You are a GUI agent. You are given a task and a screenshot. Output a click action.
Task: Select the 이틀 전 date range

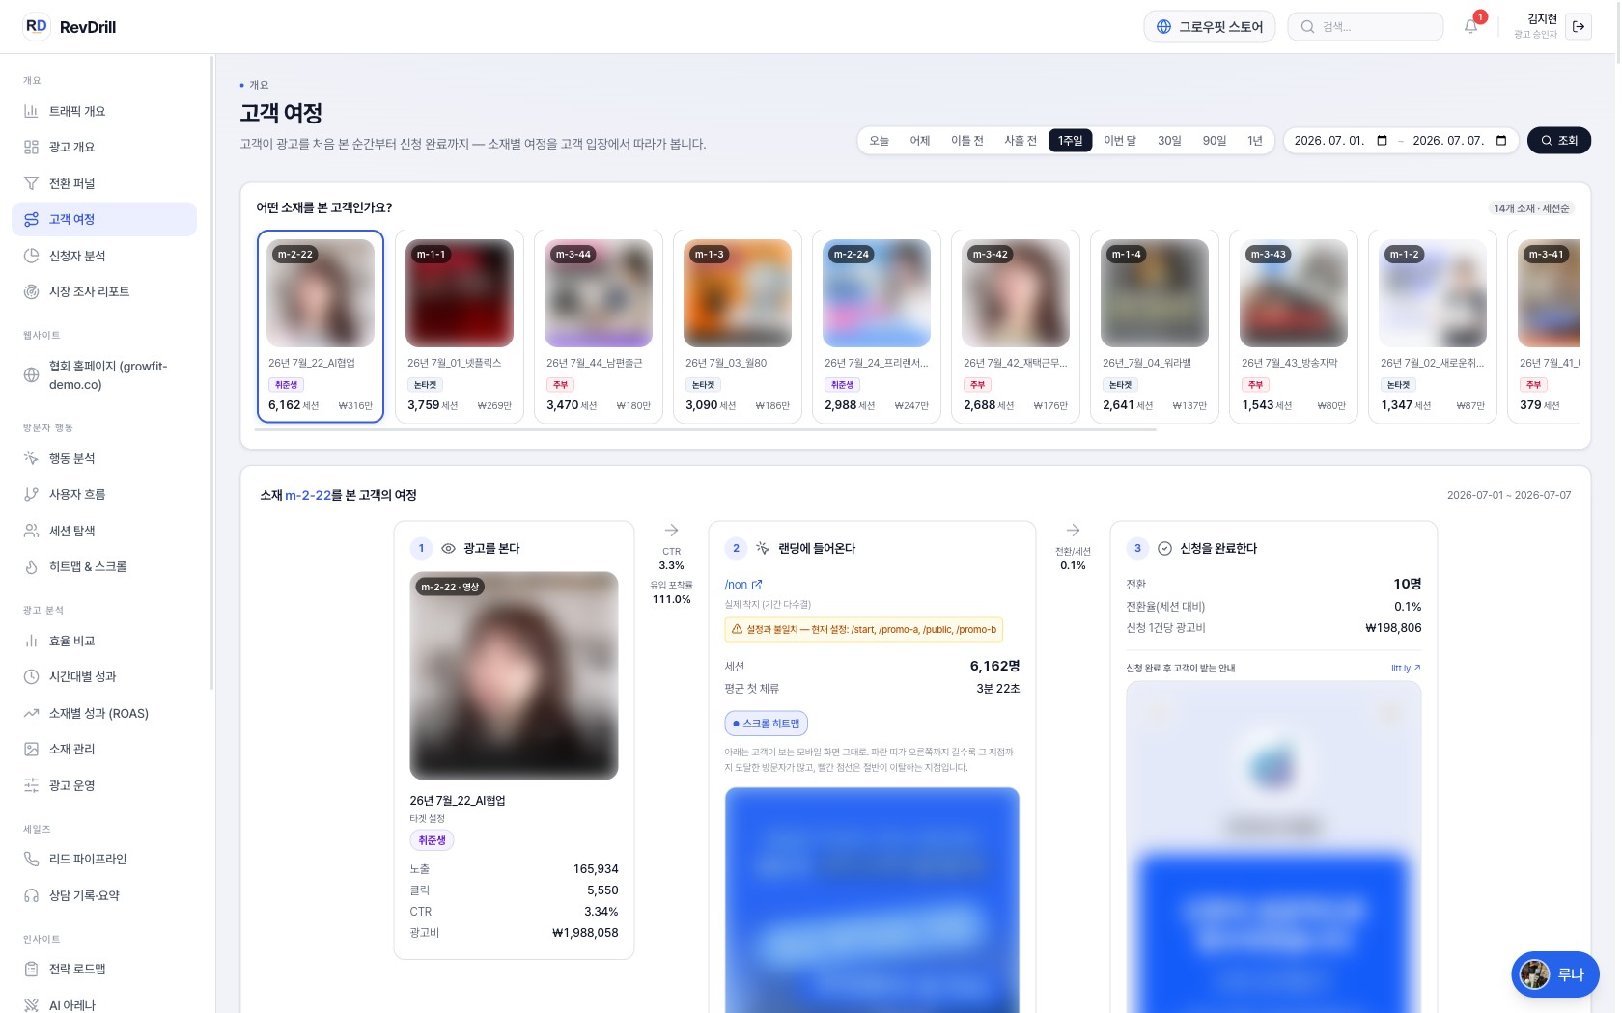[x=966, y=141]
